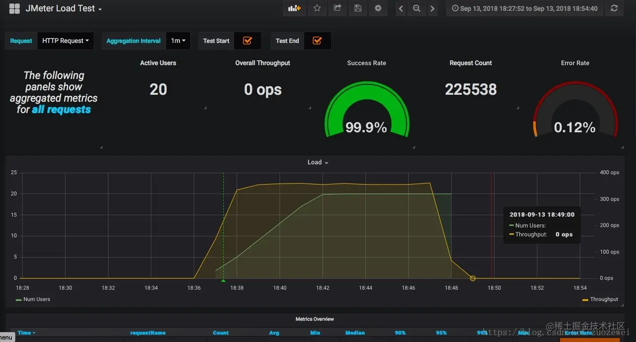Open the Grafana dashboards grid icon

click(x=14, y=9)
